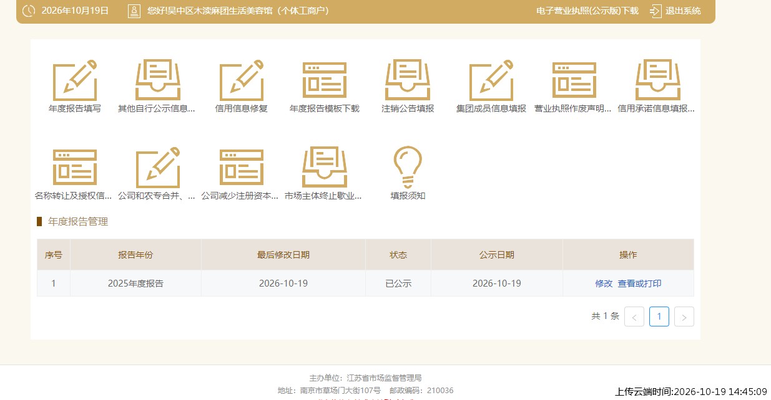This screenshot has width=771, height=400.
Task: Click the 年度报告管理 section heading
Action: click(78, 222)
